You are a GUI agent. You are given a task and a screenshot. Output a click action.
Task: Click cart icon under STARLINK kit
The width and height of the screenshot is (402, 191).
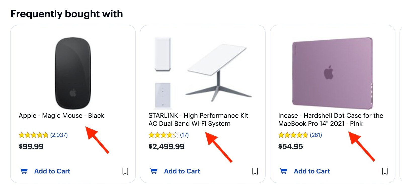(x=153, y=171)
